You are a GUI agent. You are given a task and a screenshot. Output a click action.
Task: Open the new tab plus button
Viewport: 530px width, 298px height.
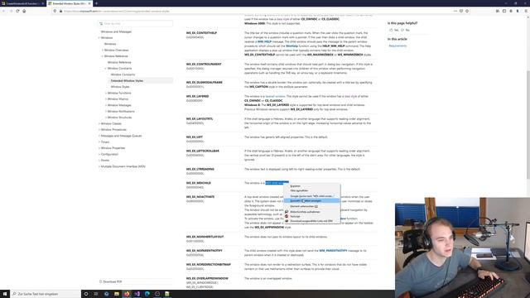point(96,3)
